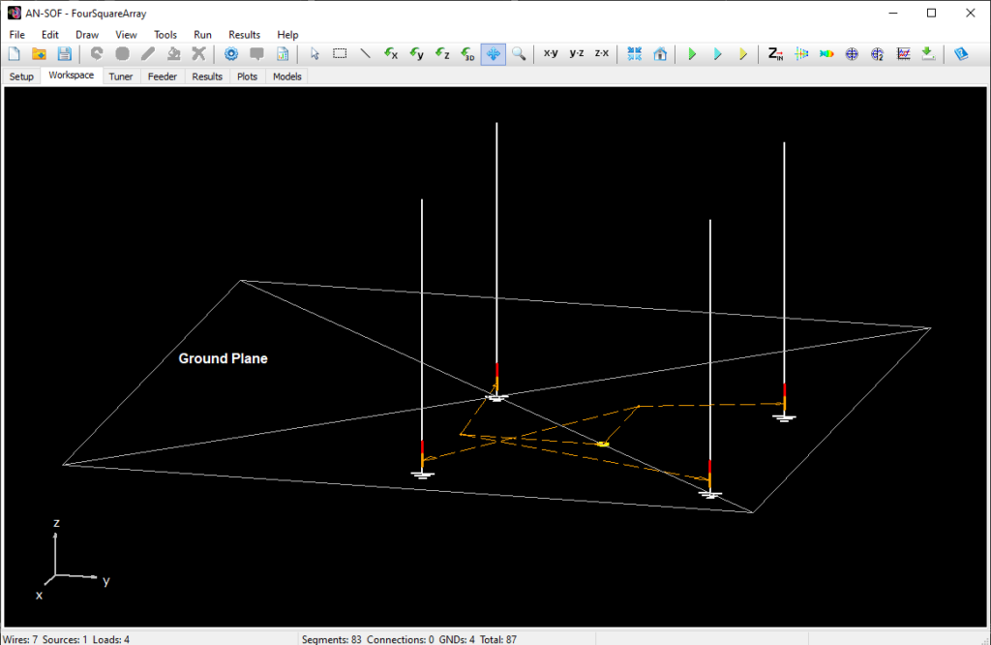This screenshot has width=991, height=645.
Task: Open the Zoom magnifier tool
Action: pyautogui.click(x=519, y=54)
